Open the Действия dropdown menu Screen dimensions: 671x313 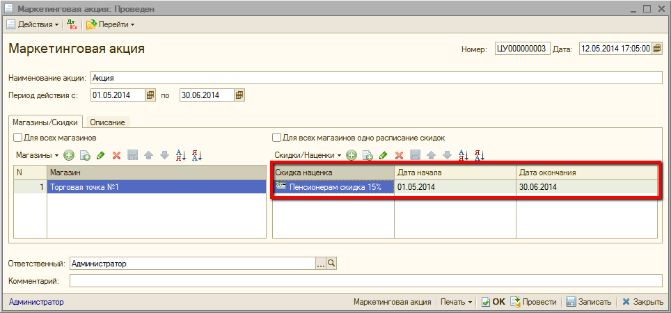tap(33, 24)
